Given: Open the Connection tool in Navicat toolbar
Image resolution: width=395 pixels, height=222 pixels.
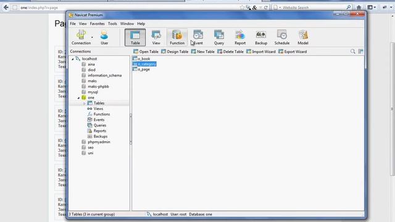Looking at the screenshot, I should [81, 38].
